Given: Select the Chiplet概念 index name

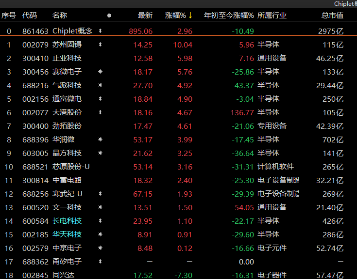Looking at the screenshot, I should (72, 31).
